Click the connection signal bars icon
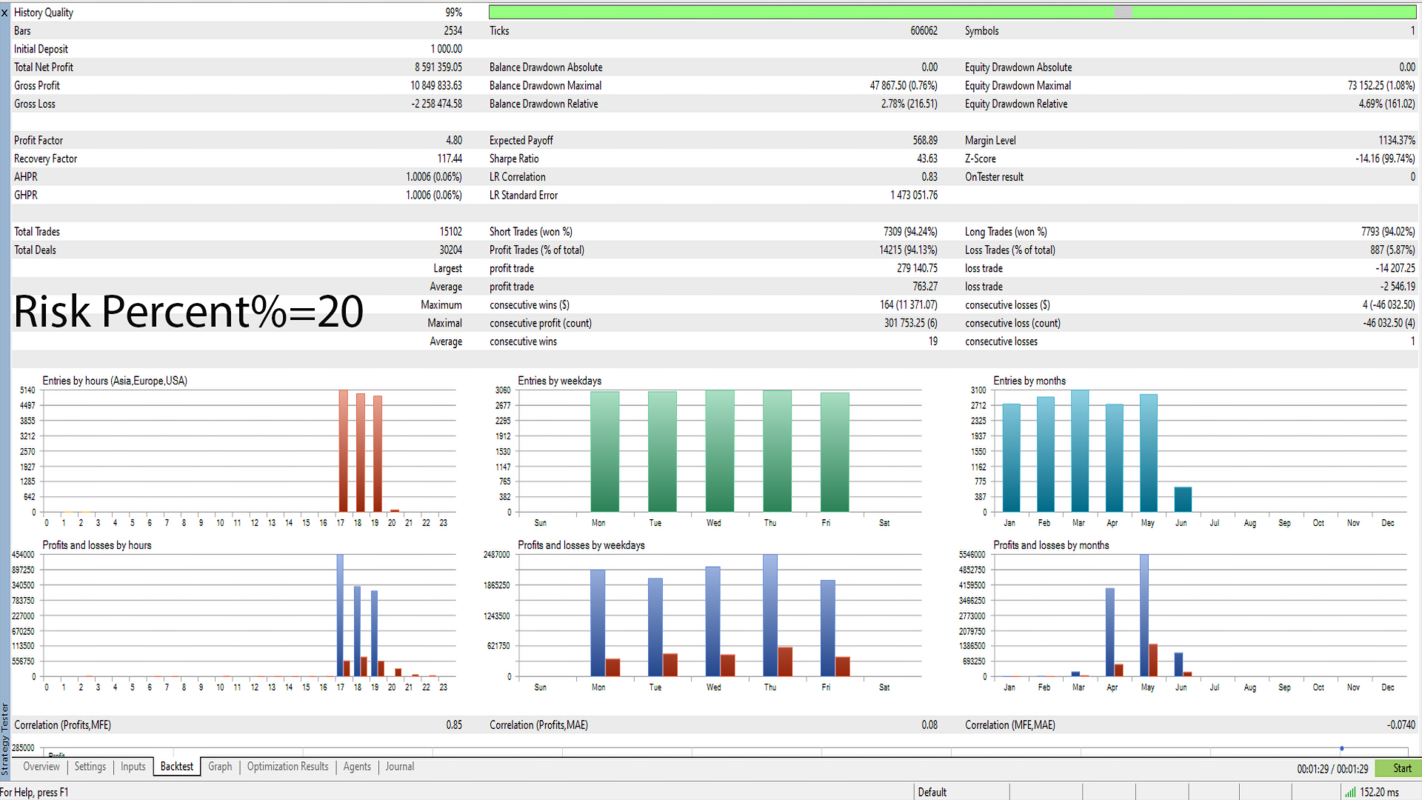 point(1350,792)
